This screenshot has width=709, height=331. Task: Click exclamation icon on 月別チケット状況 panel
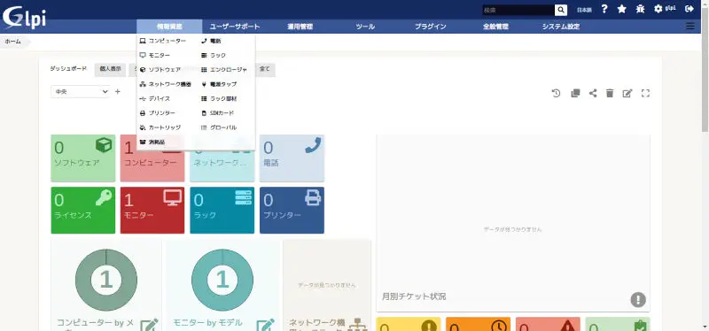638,299
